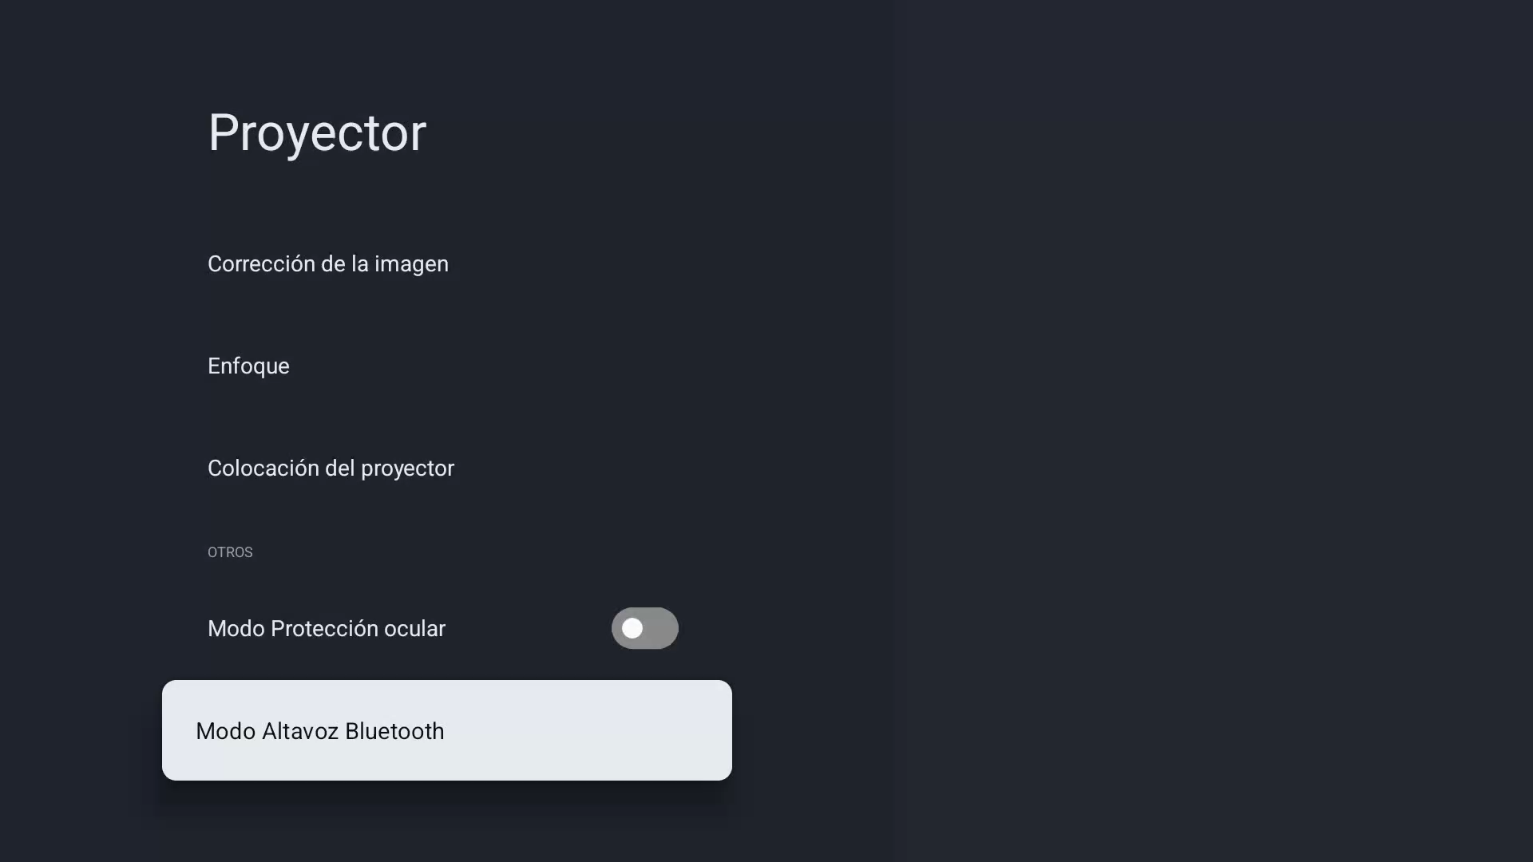Screen dimensions: 1533x862
Task: Open Modo Altavoz Bluetooth
Action: pos(446,730)
